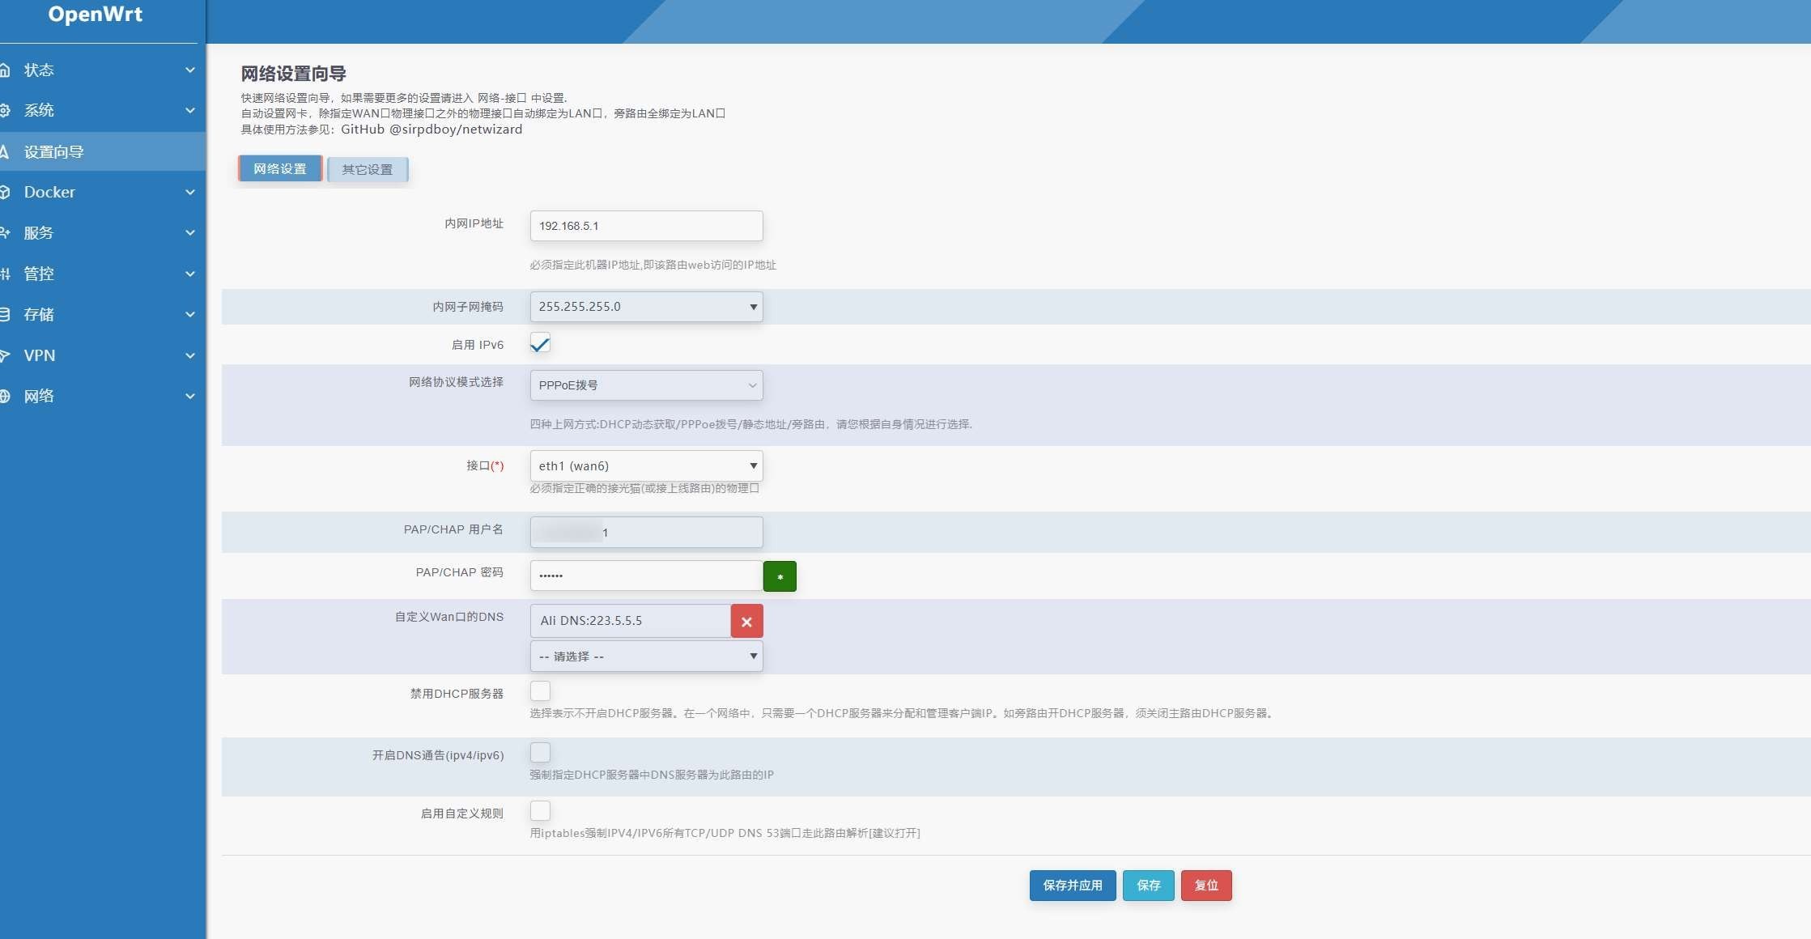
Task: Enable DNS advertisement (开启DNS通告) checkbox
Action: tap(540, 753)
